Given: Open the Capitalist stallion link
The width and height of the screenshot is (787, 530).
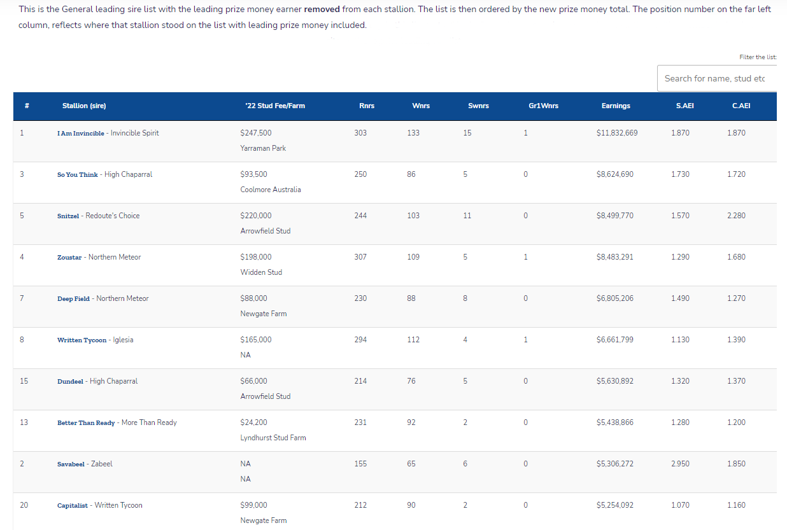Looking at the screenshot, I should coord(73,506).
